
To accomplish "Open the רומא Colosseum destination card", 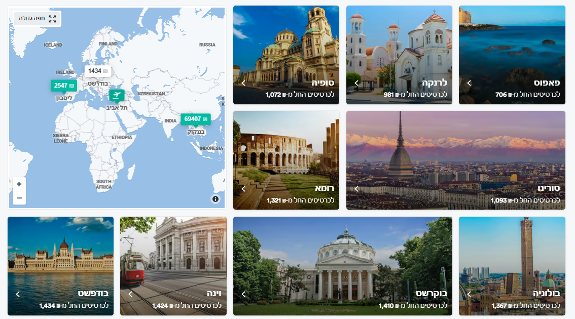I will 286,160.
